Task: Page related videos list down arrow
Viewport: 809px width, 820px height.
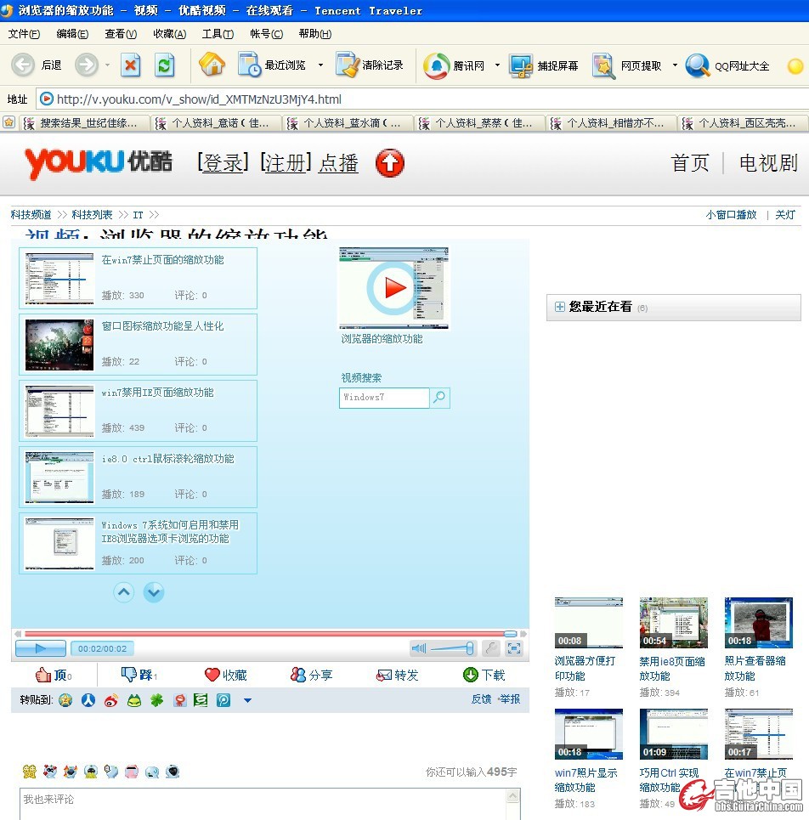Action: coord(154,592)
